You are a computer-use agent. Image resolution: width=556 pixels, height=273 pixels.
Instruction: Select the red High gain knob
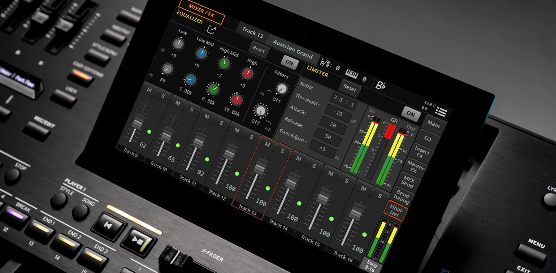[247, 73]
